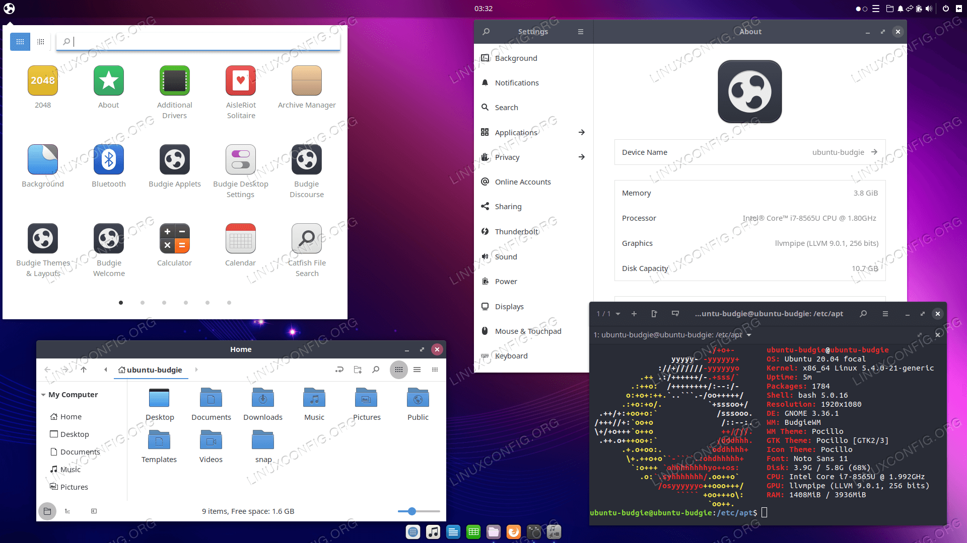Switch to second workspace in top panel
The width and height of the screenshot is (967, 543).
click(865, 9)
